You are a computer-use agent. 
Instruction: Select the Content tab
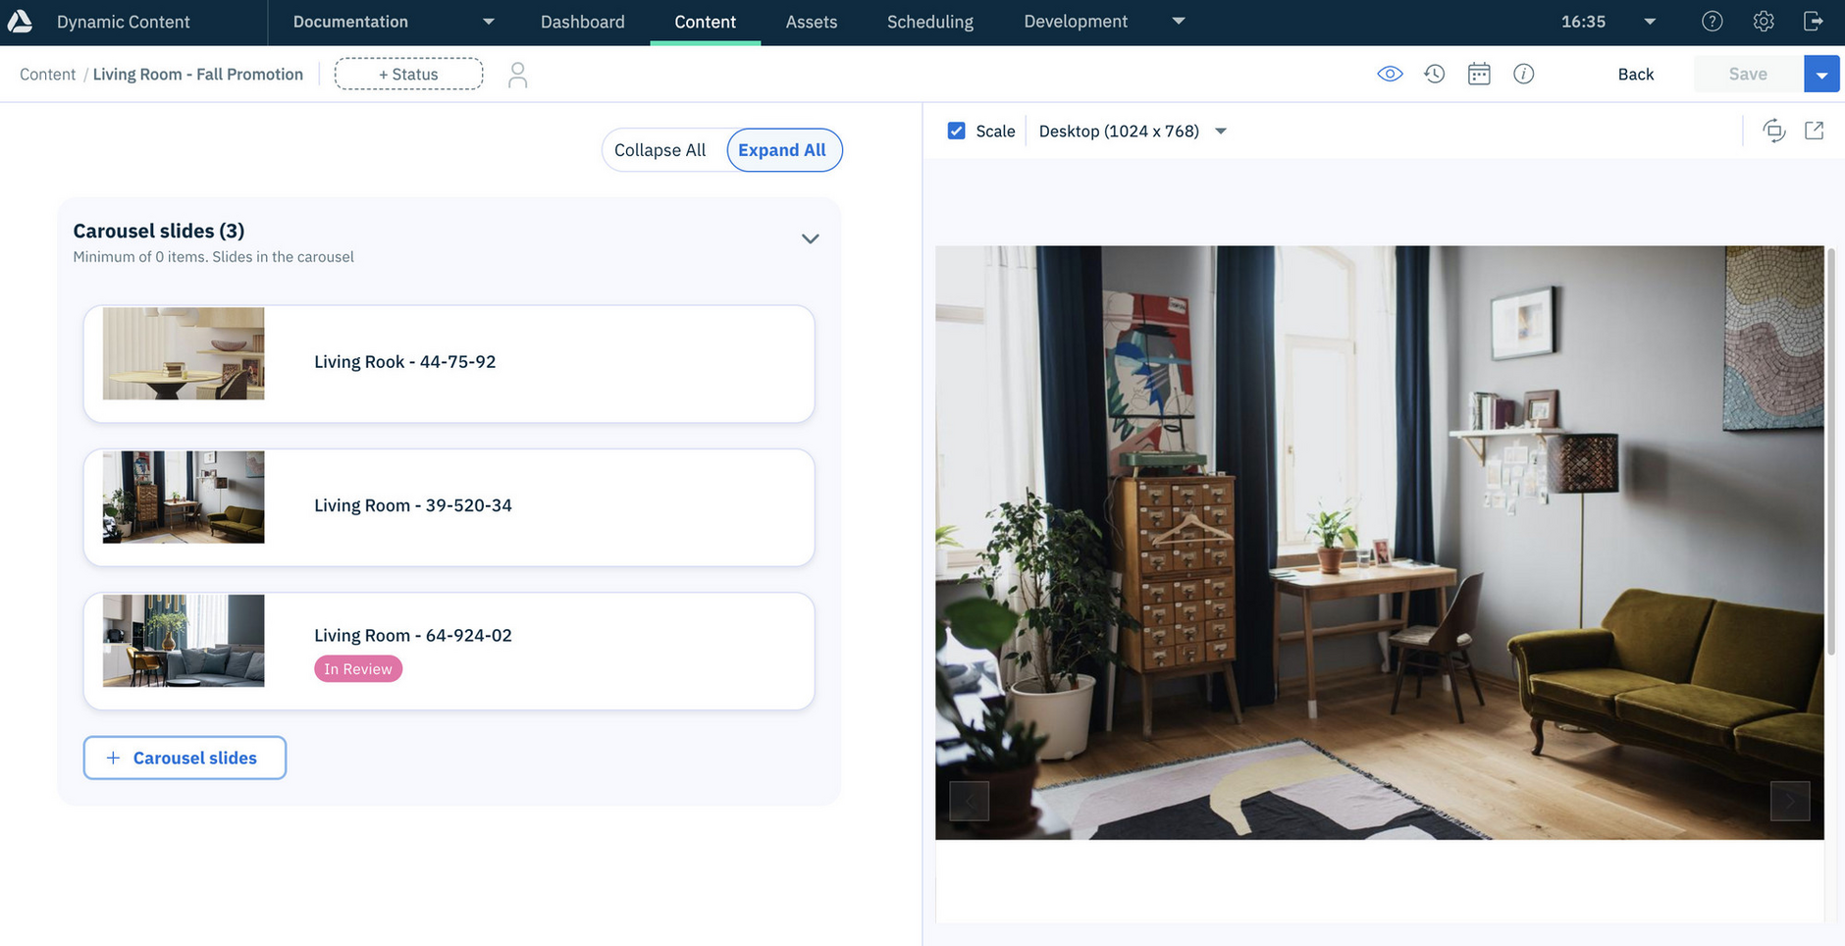(x=705, y=22)
